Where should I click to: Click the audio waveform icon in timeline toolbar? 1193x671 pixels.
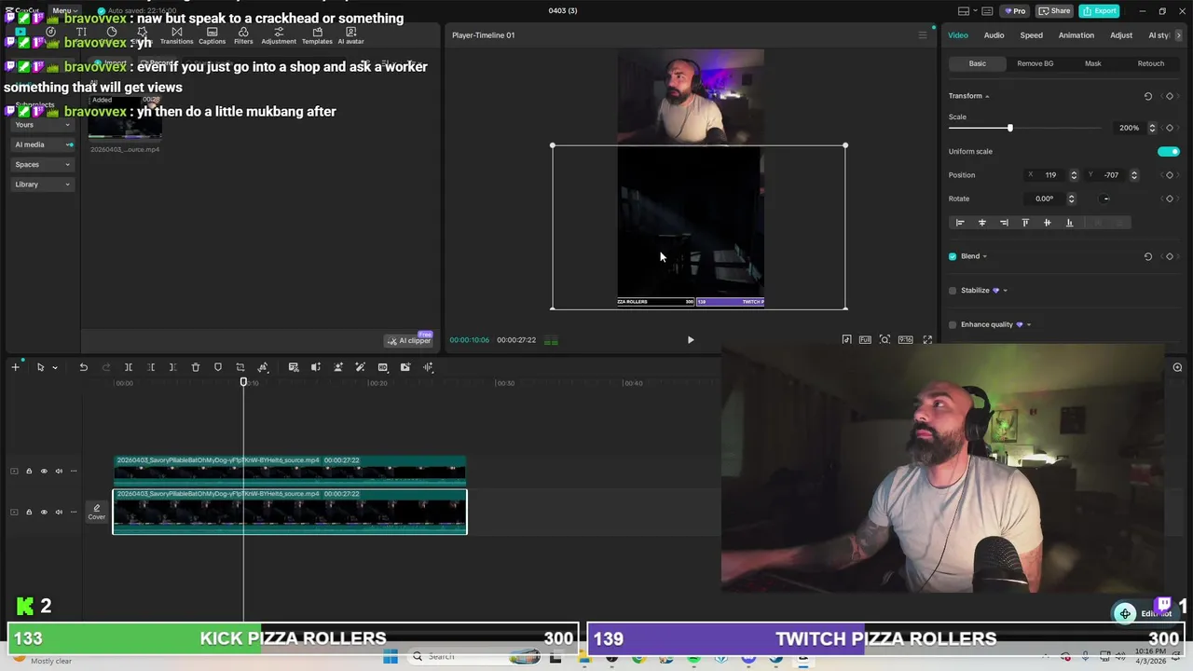coord(428,367)
